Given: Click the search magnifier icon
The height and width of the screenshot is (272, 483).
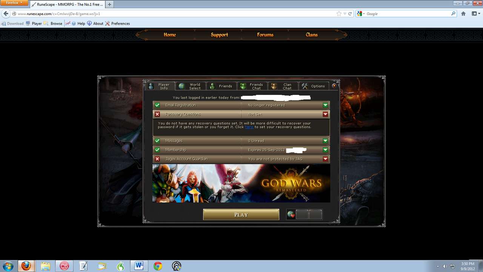Looking at the screenshot, I should click(454, 14).
